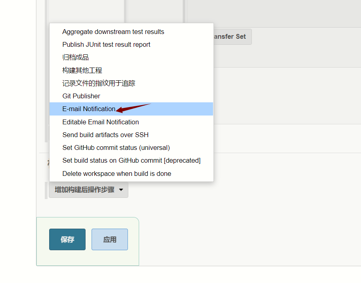This screenshot has height=283, width=361.
Task: Click the partially hidden Transfer Set button
Action: pyautogui.click(x=233, y=37)
